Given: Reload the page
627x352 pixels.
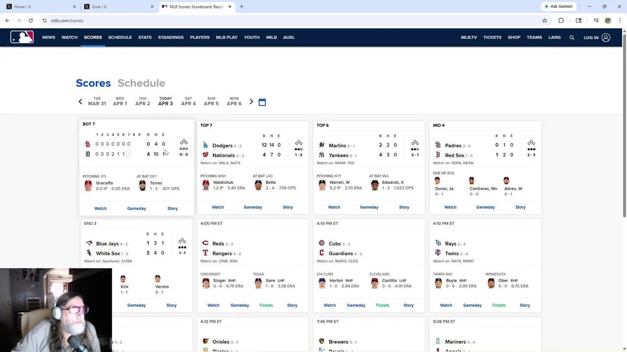Looking at the screenshot, I should (x=30, y=21).
